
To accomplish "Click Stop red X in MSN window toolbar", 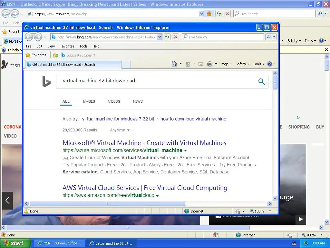I will pyautogui.click(x=227, y=14).
